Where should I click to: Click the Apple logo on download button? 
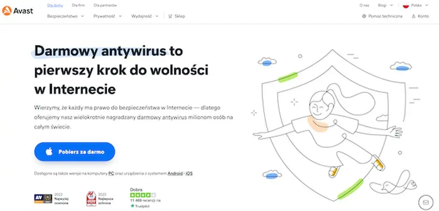[49, 152]
